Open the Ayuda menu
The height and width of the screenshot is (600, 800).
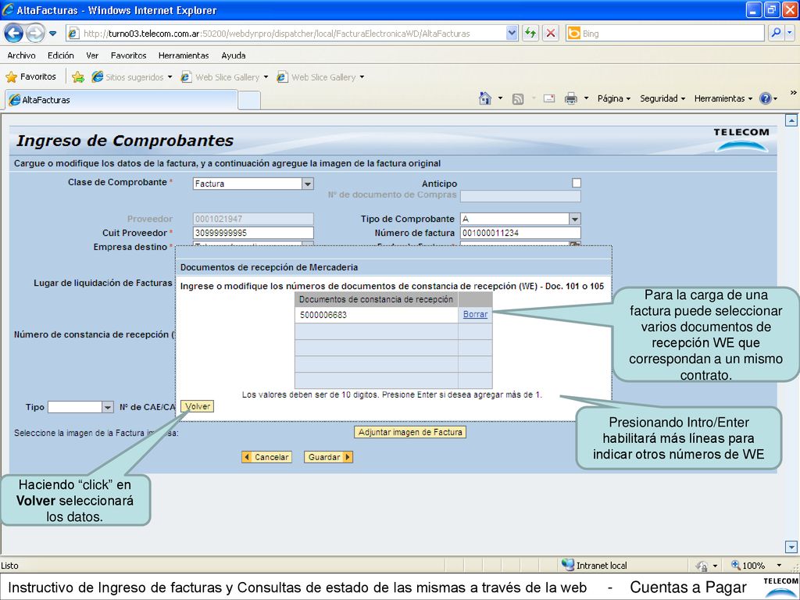coord(234,55)
